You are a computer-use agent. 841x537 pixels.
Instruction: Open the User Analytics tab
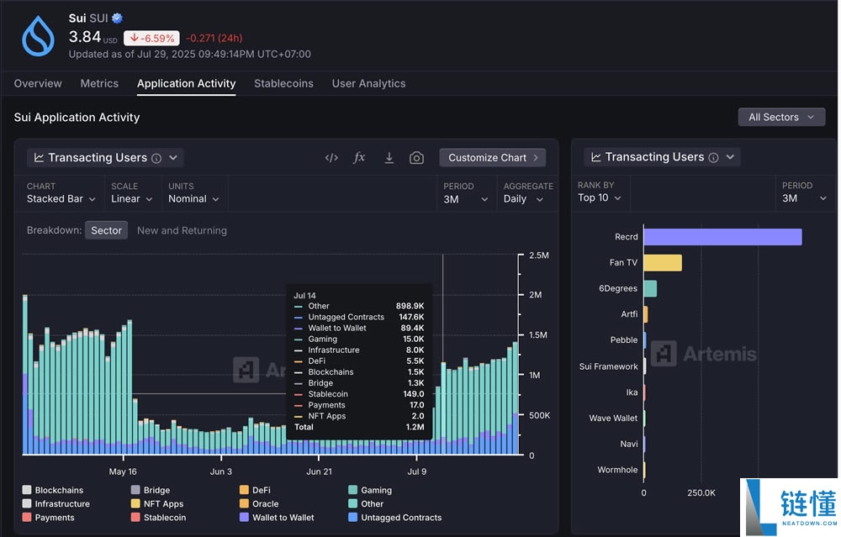[x=368, y=83]
